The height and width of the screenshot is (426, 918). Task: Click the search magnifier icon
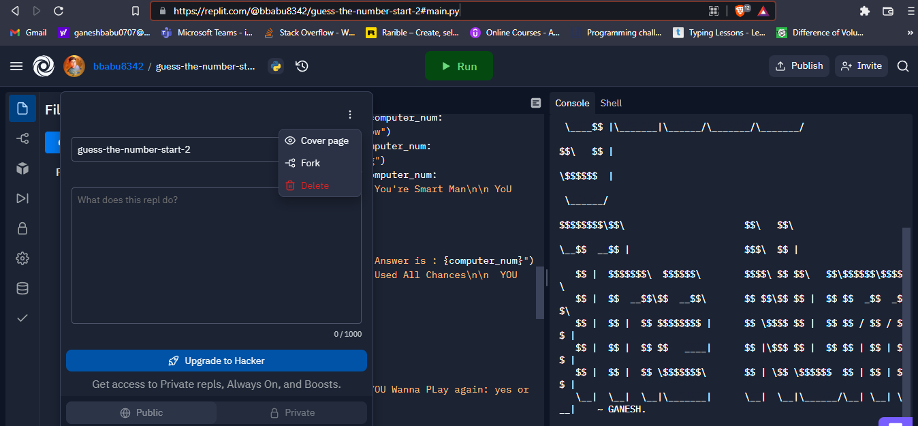903,66
